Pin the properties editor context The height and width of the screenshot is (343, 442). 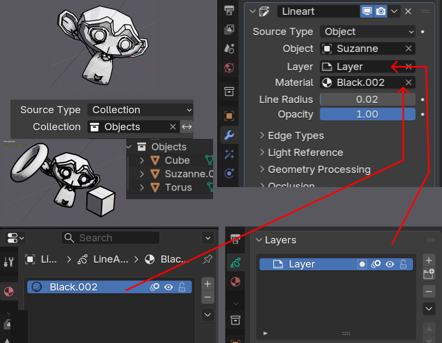[x=208, y=259]
